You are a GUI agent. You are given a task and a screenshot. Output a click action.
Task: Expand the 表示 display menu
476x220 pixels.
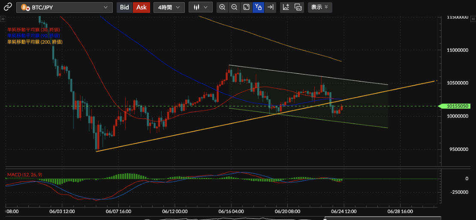click(320, 7)
